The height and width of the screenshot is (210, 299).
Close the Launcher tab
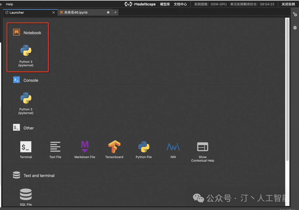tap(54, 12)
